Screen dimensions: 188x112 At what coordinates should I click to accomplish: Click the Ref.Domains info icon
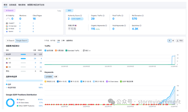[143, 16]
